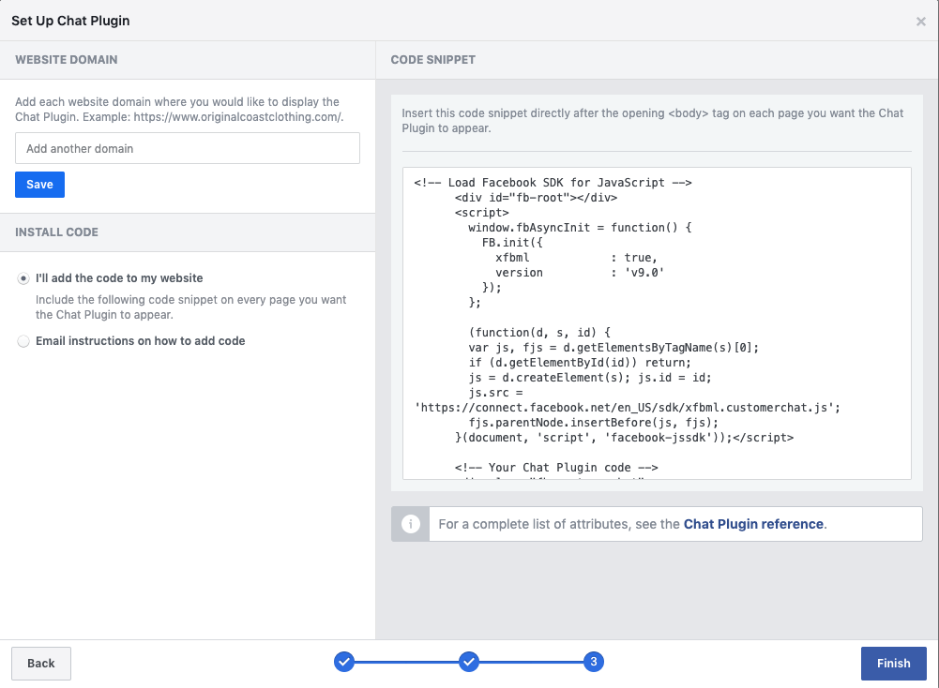Click the customerchat.js SDK URL line

pos(628,408)
